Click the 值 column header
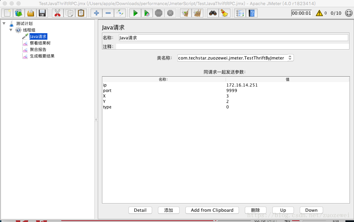This screenshot has width=354, height=222. (287, 79)
